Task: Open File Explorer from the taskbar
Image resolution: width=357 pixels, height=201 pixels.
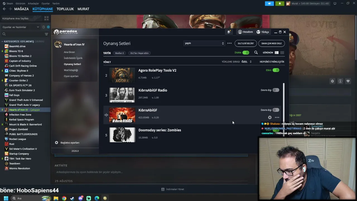Action: [x=56, y=198]
